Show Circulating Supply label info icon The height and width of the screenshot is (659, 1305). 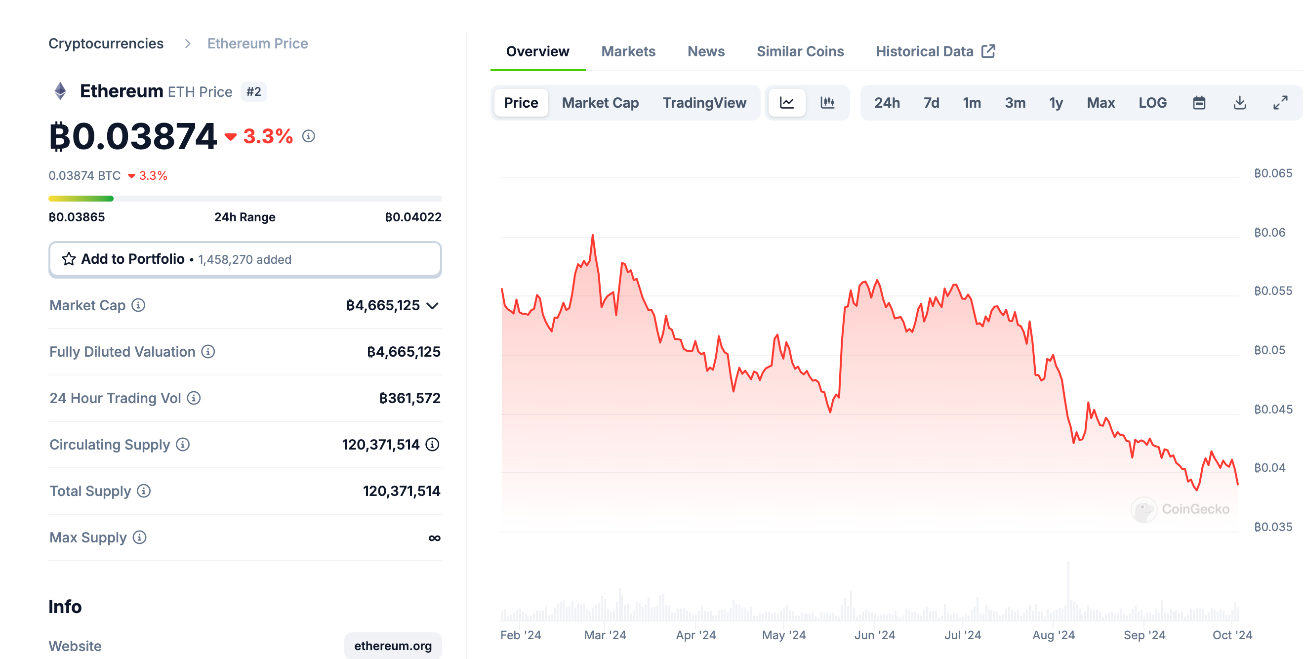pyautogui.click(x=183, y=444)
